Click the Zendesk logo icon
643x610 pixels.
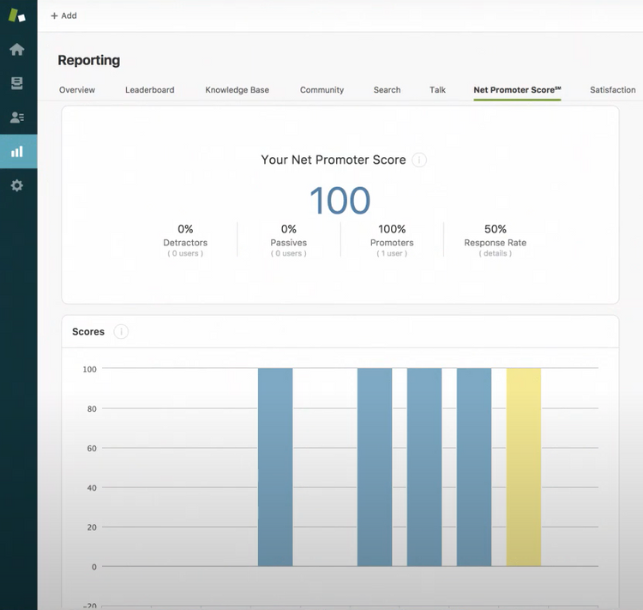pyautogui.click(x=17, y=15)
